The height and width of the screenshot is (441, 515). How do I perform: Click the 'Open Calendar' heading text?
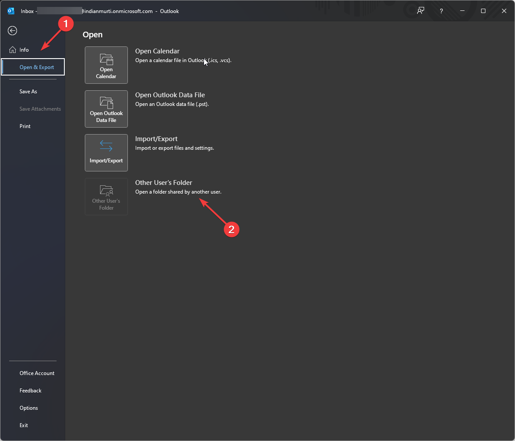pyautogui.click(x=157, y=51)
